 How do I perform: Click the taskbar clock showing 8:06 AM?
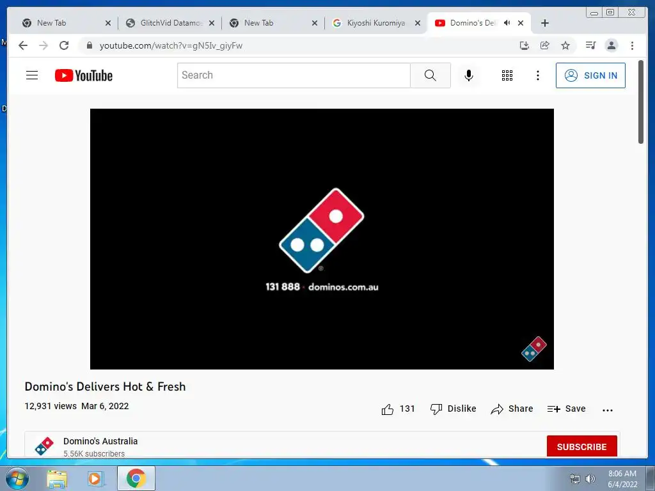point(622,479)
